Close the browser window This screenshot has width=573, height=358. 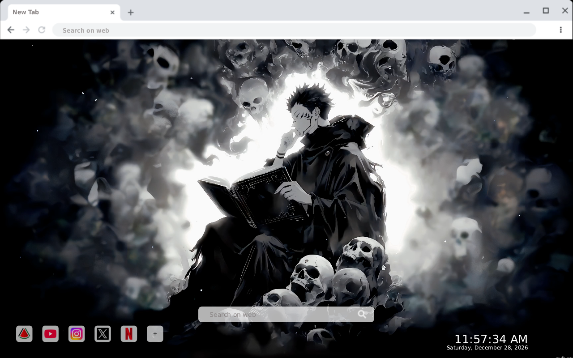(565, 11)
